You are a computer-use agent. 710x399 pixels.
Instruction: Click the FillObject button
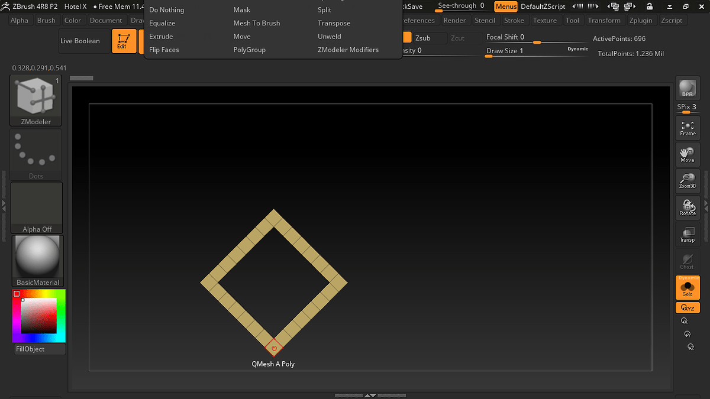coord(39,349)
